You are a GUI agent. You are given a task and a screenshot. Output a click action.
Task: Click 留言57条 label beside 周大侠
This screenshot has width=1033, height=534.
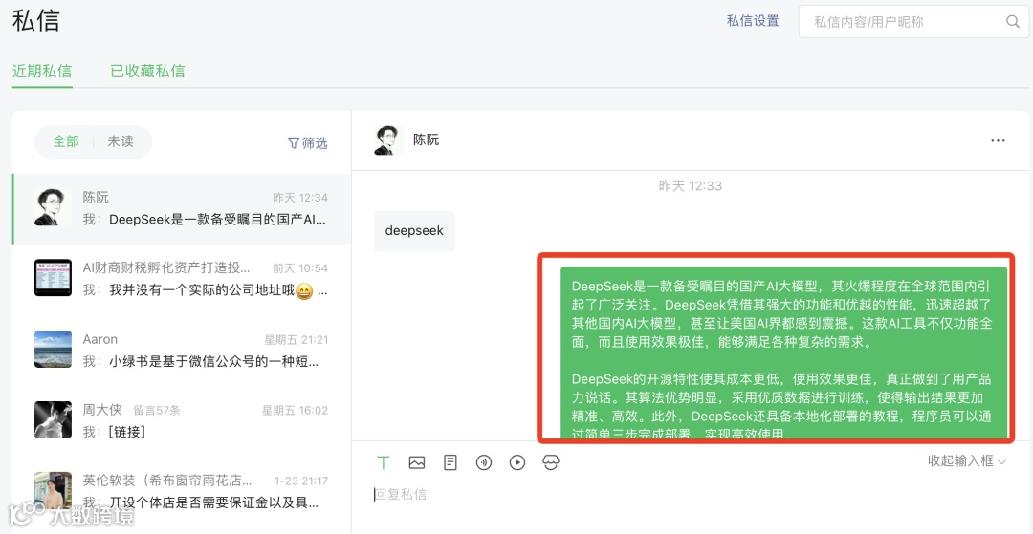click(157, 411)
